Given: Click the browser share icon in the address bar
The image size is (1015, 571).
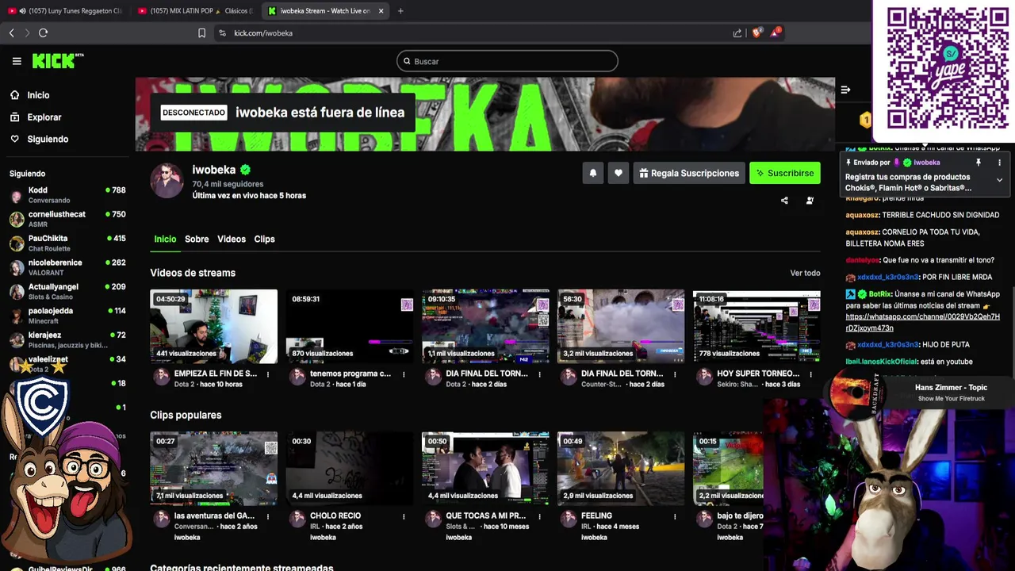Looking at the screenshot, I should point(737,33).
